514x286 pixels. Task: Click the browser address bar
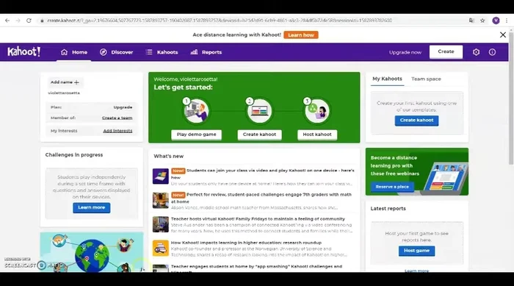click(x=220, y=21)
